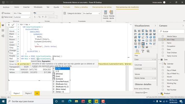Toggle Entre varios informes switch
The width and height of the screenshot is (185, 104).
pyautogui.click(x=145, y=92)
